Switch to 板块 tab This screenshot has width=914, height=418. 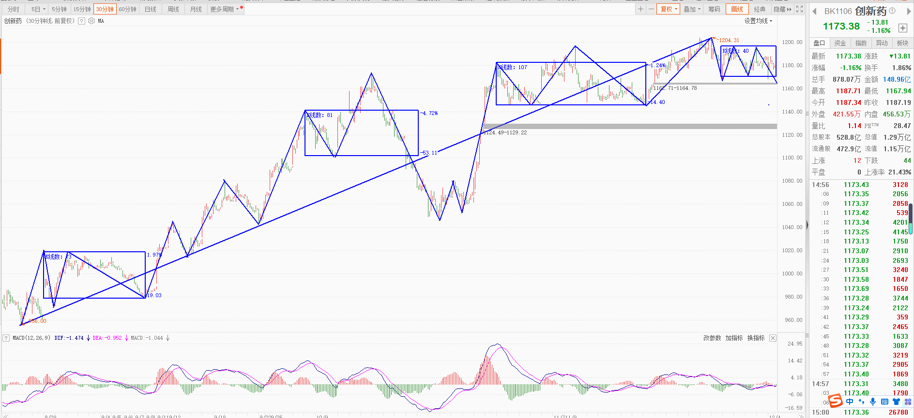[x=903, y=43]
